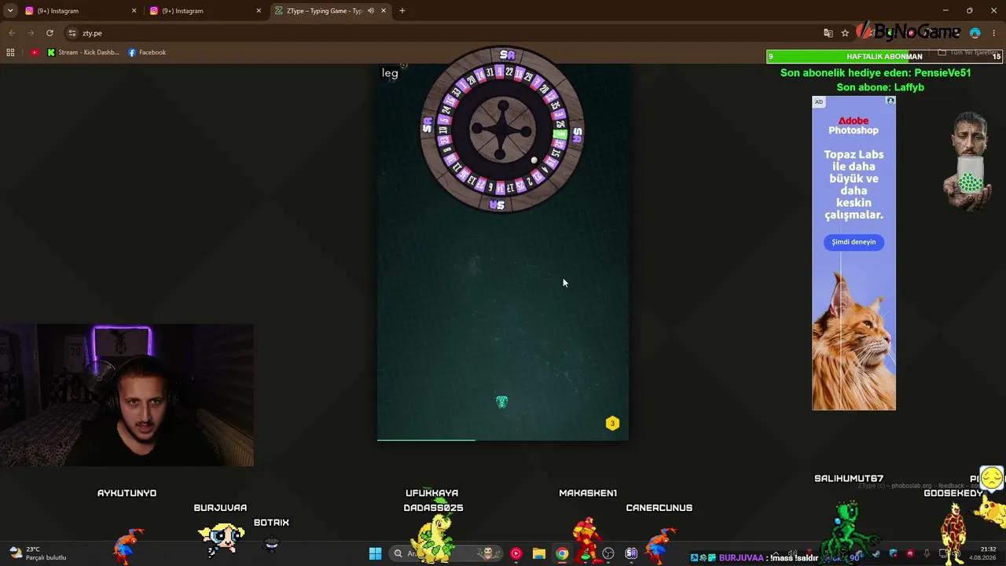The width and height of the screenshot is (1006, 566).
Task: Open the Chrome profile avatar
Action: click(975, 33)
